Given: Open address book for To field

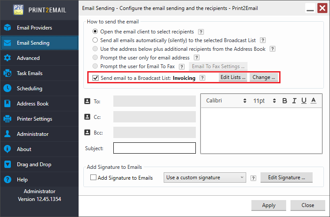Looking at the screenshot, I should pos(87,101).
